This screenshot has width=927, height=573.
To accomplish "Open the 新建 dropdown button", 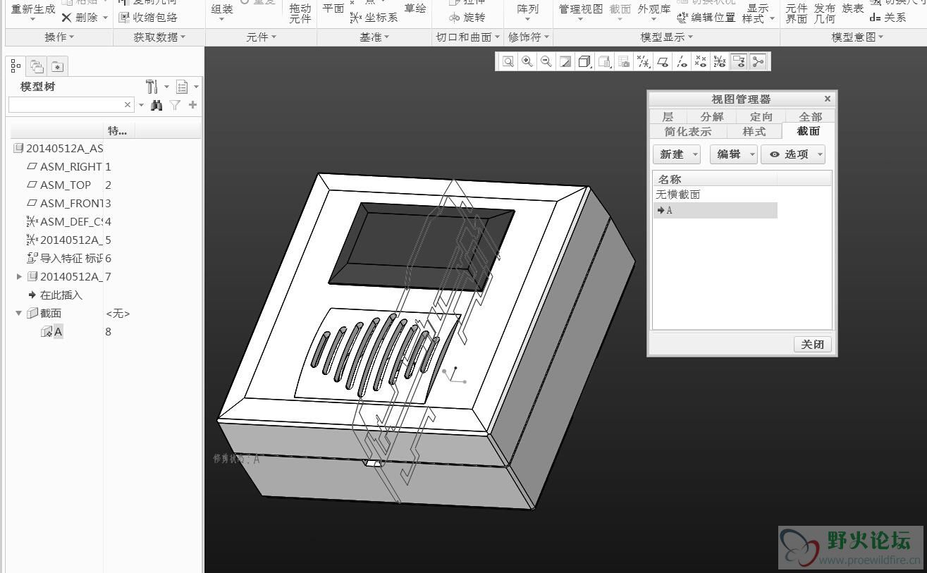I will (x=677, y=154).
